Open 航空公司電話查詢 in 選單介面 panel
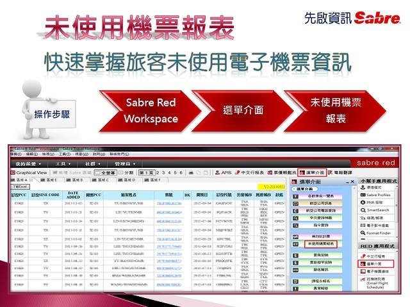Screen dimensions: 410x307 [x=317, y=210]
